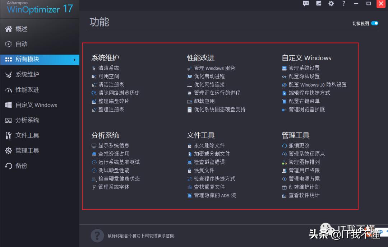Viewport: 388px width, 247px height.
Task: Launch 管理系统还原点 tool
Action: (307, 154)
